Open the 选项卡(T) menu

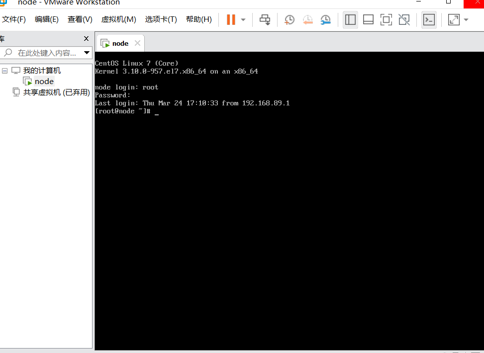click(161, 19)
